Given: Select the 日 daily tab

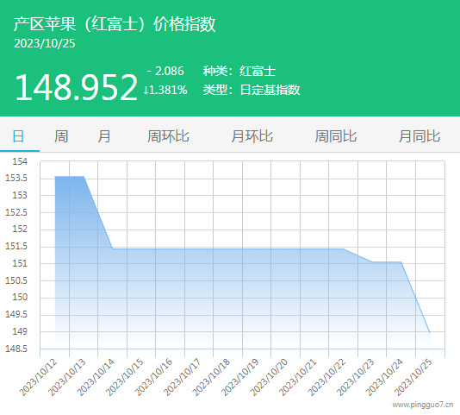Looking at the screenshot, I should tap(18, 136).
